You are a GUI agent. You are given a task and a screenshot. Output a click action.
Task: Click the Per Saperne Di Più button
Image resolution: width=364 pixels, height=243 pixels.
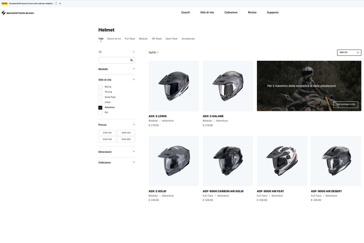coord(346,105)
